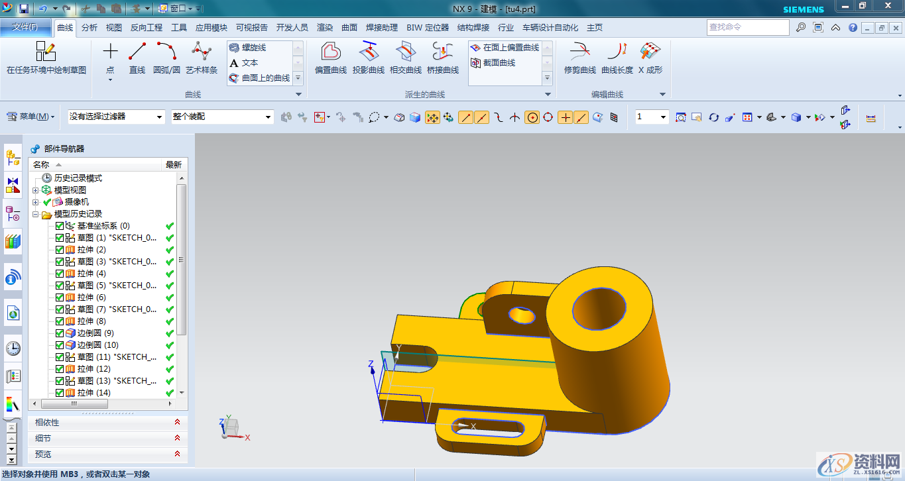Open the 菜单(M) menu
This screenshot has height=481, width=905.
31,117
